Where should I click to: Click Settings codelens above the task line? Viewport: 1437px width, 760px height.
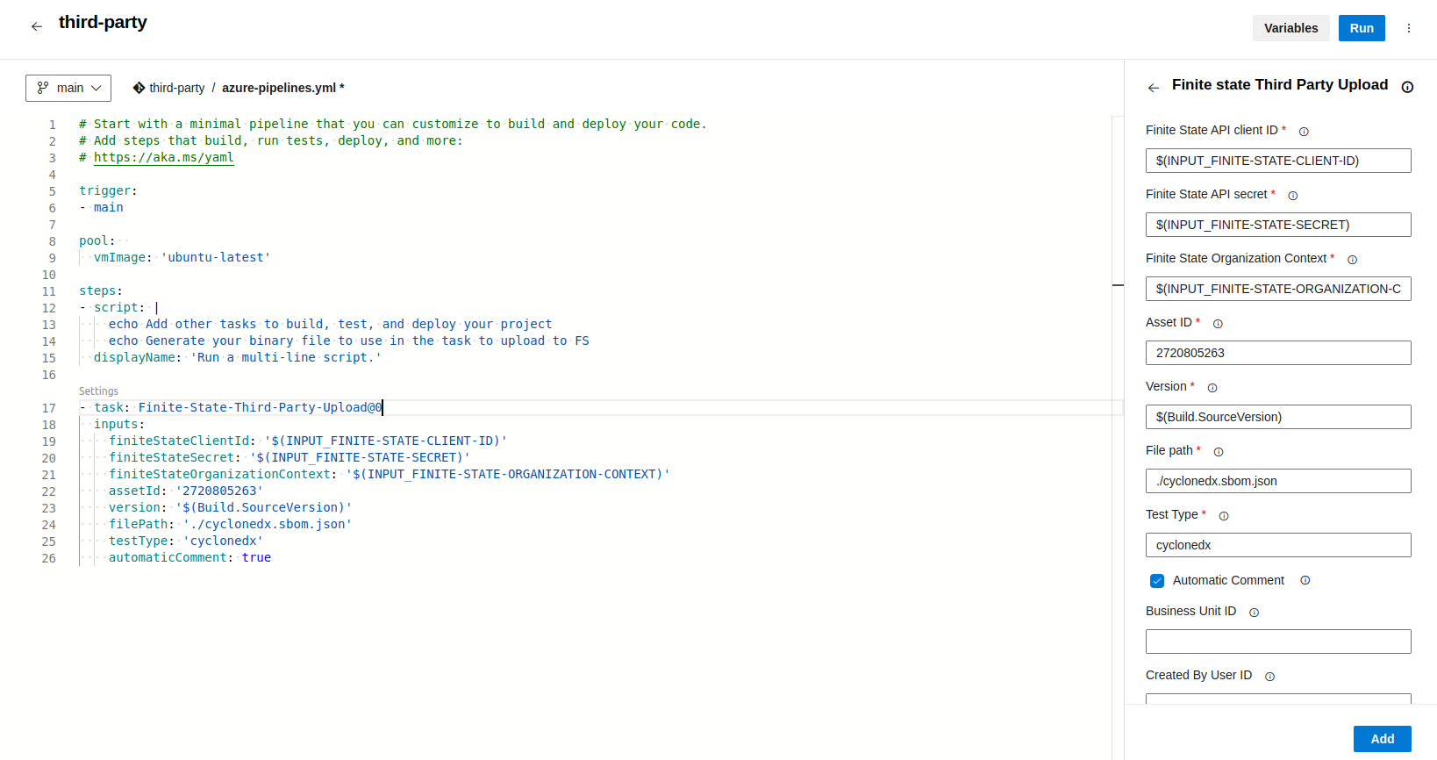[x=98, y=391]
